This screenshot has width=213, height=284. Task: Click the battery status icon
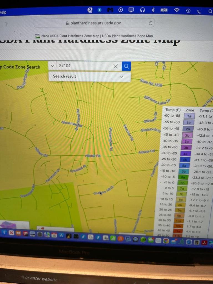(164, 10)
